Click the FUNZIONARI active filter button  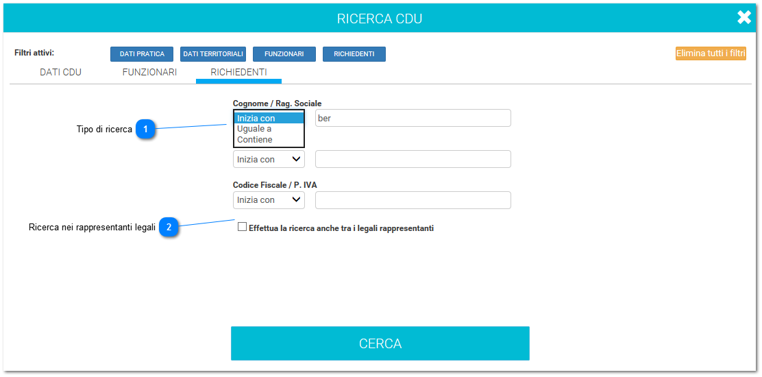(x=284, y=54)
